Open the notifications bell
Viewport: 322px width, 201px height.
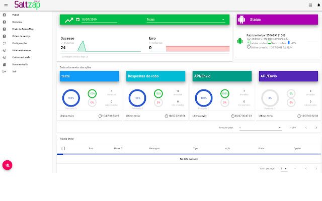tap(318, 5)
